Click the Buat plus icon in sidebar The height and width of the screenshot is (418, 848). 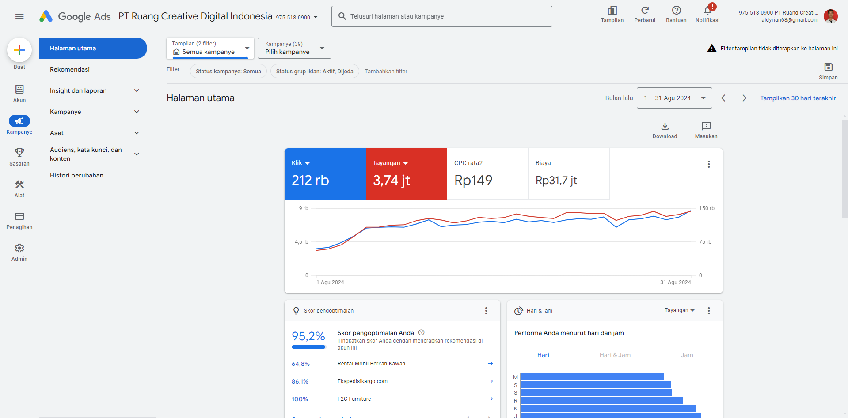coord(19,50)
